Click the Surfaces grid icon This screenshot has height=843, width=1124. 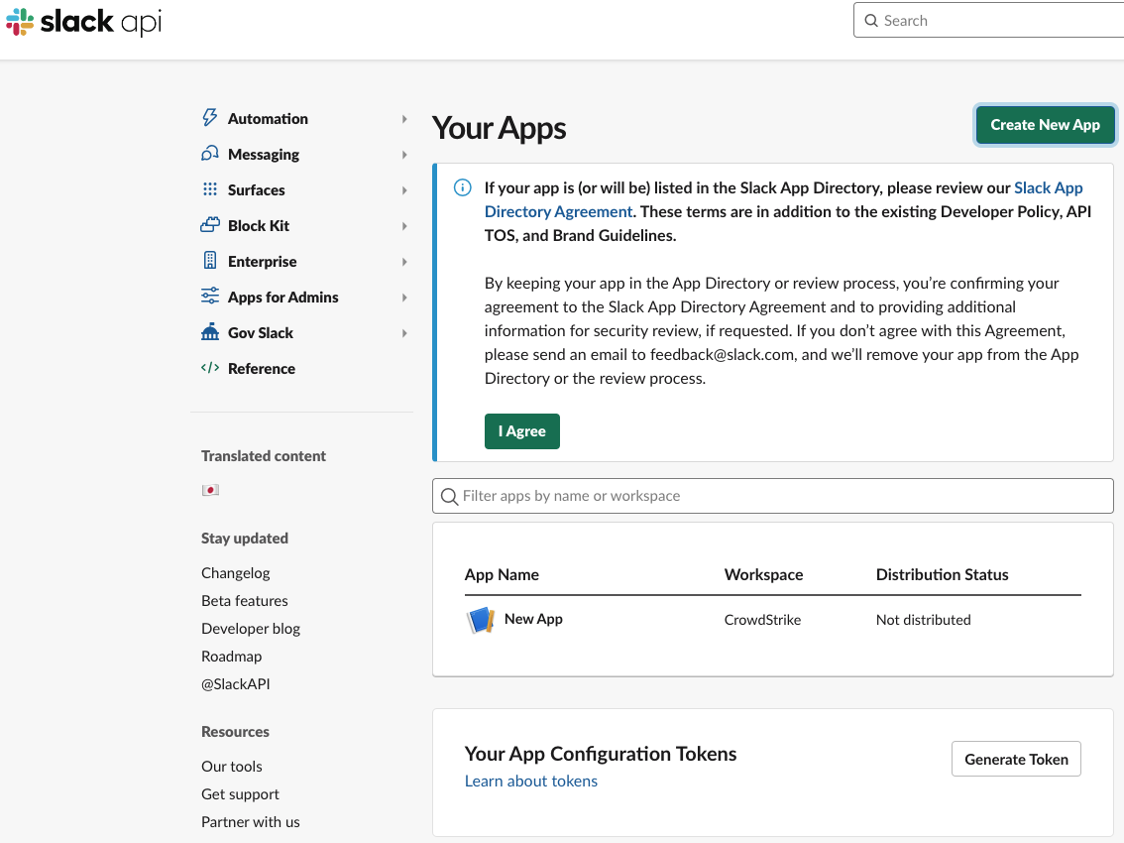pyautogui.click(x=210, y=189)
